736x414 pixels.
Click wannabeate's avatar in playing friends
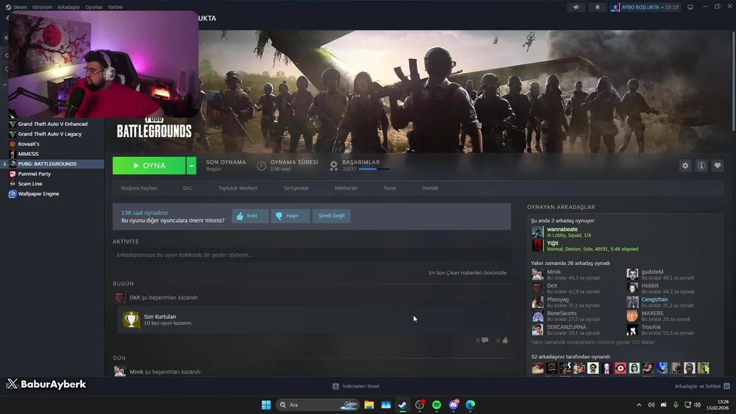coord(537,232)
